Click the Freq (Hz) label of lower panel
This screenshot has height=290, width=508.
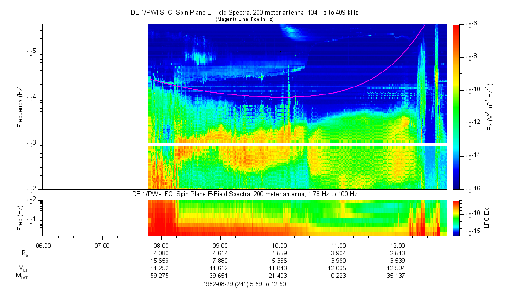coord(20,218)
